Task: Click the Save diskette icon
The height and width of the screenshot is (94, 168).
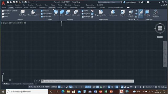Action: 14,2
